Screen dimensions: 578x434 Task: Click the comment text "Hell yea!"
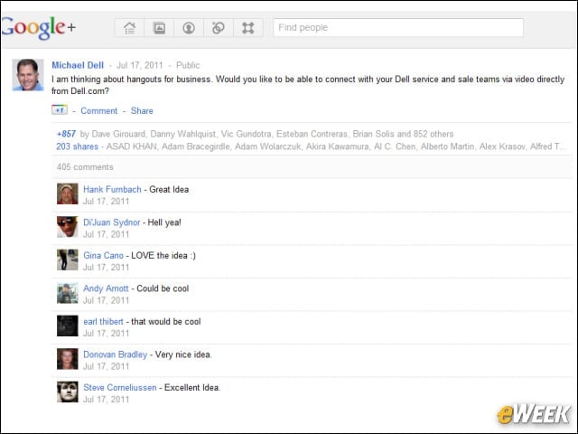164,222
